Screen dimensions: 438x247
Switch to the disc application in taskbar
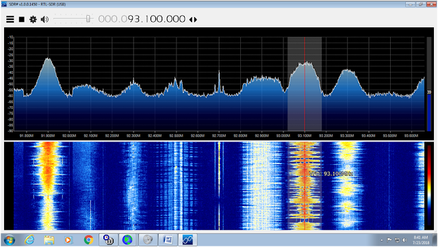pyautogui.click(x=148, y=240)
